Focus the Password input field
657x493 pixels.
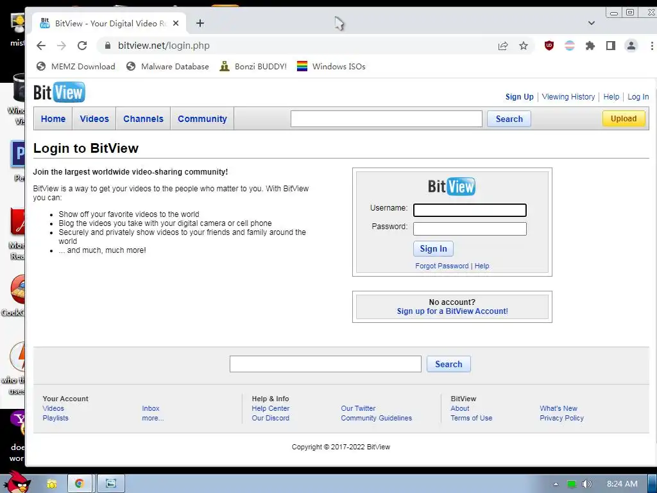point(470,229)
